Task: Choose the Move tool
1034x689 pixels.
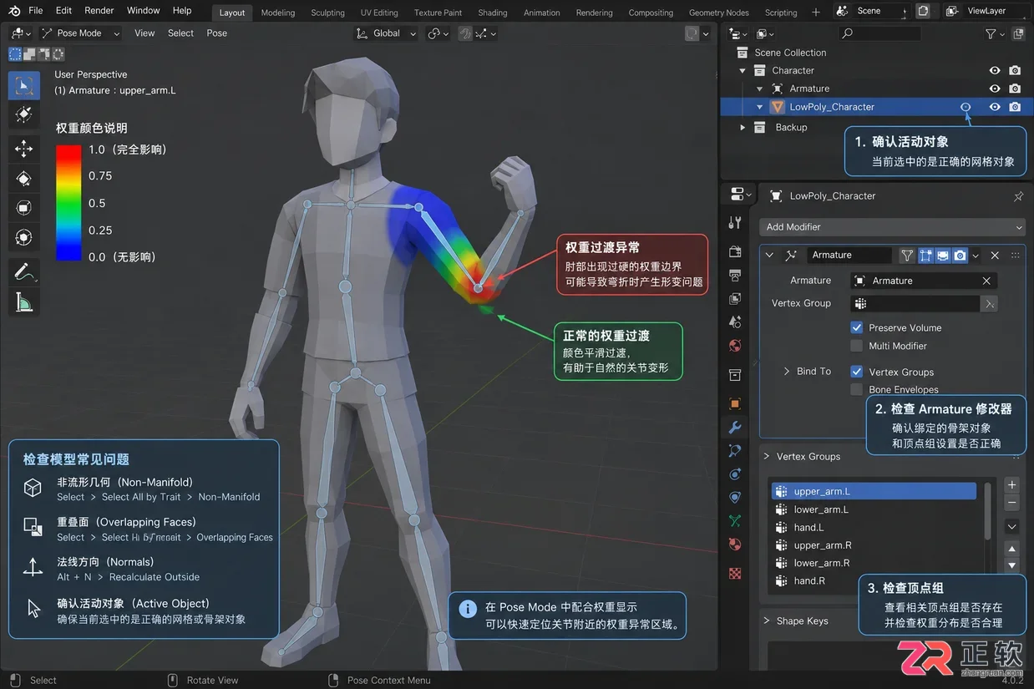Action: pyautogui.click(x=23, y=149)
